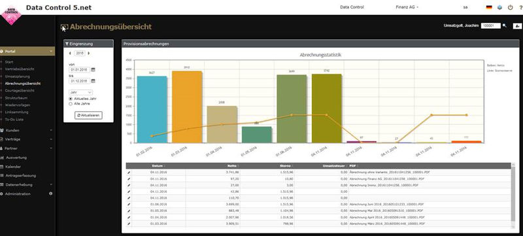Click the von date input field
Viewport: 523px width, 236px height.
[x=79, y=70]
